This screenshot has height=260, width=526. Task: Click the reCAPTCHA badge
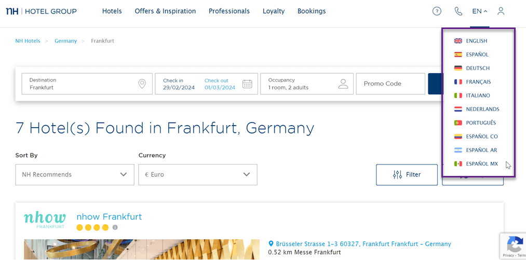click(x=513, y=245)
